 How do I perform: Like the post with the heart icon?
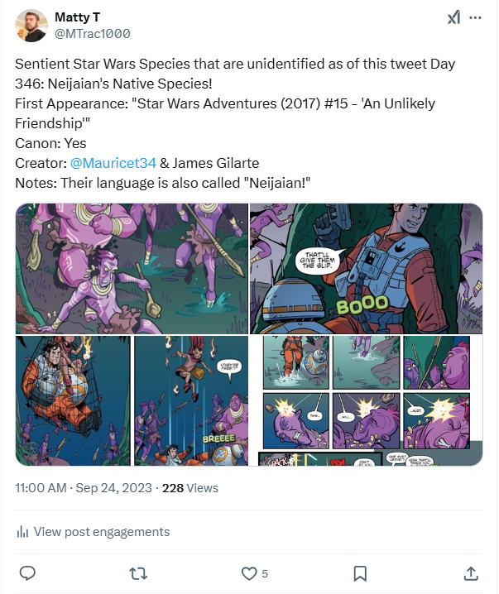pyautogui.click(x=248, y=572)
